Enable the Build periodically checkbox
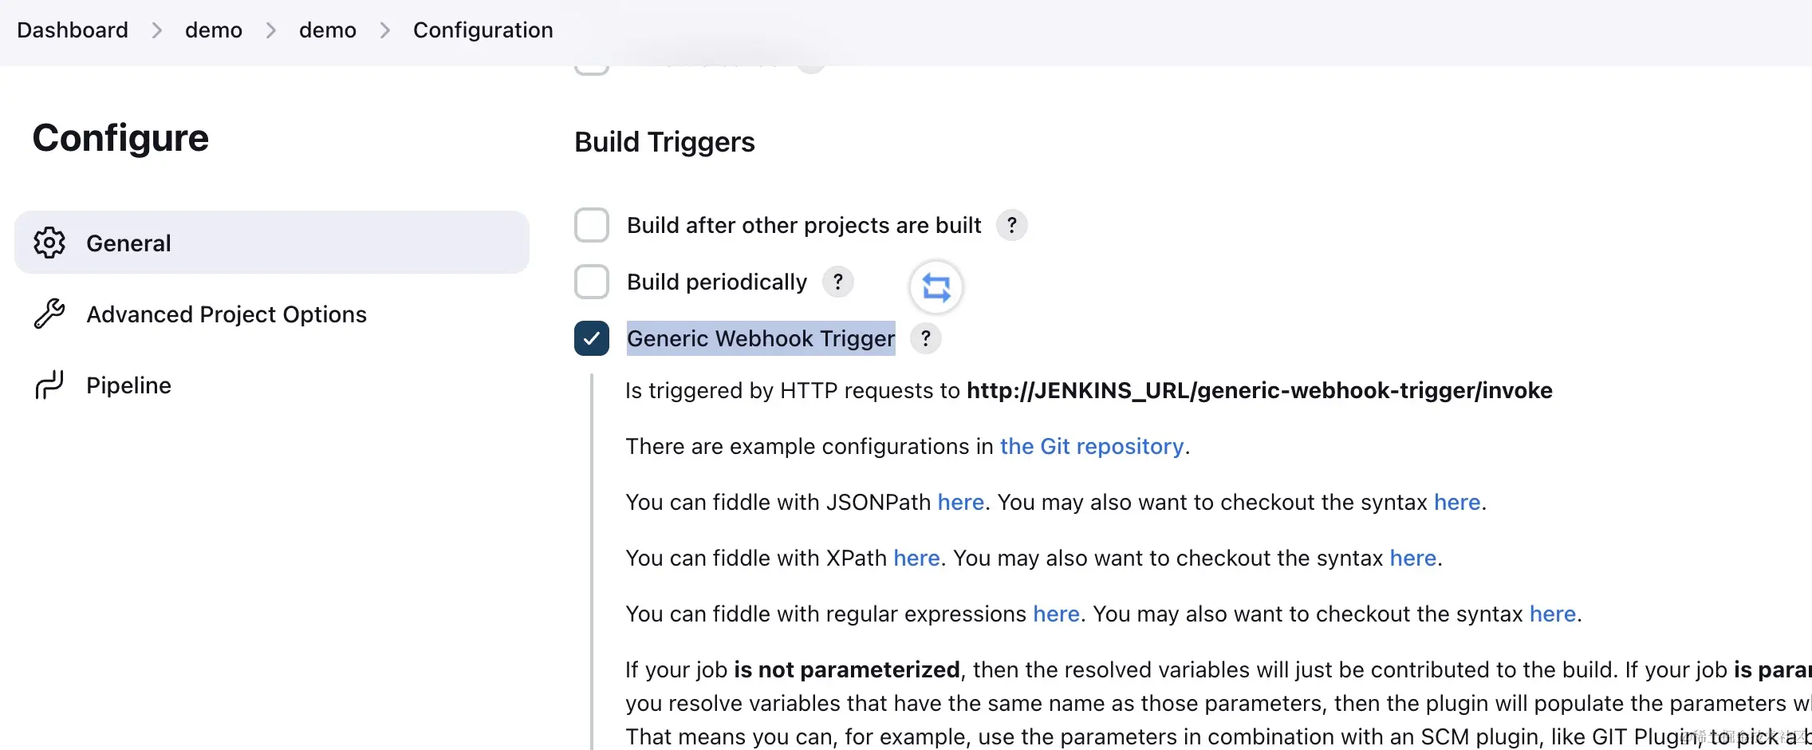This screenshot has height=750, width=1812. tap(592, 282)
